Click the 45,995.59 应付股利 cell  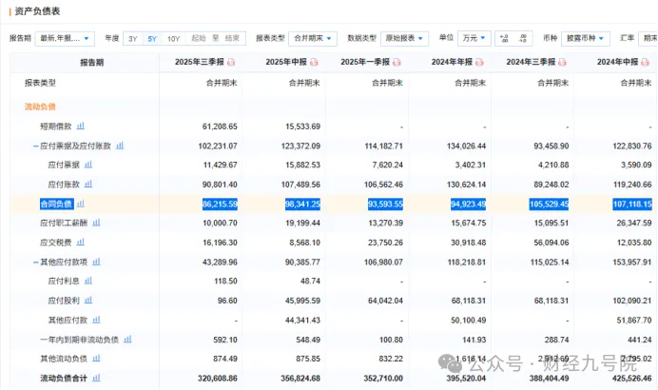click(302, 301)
